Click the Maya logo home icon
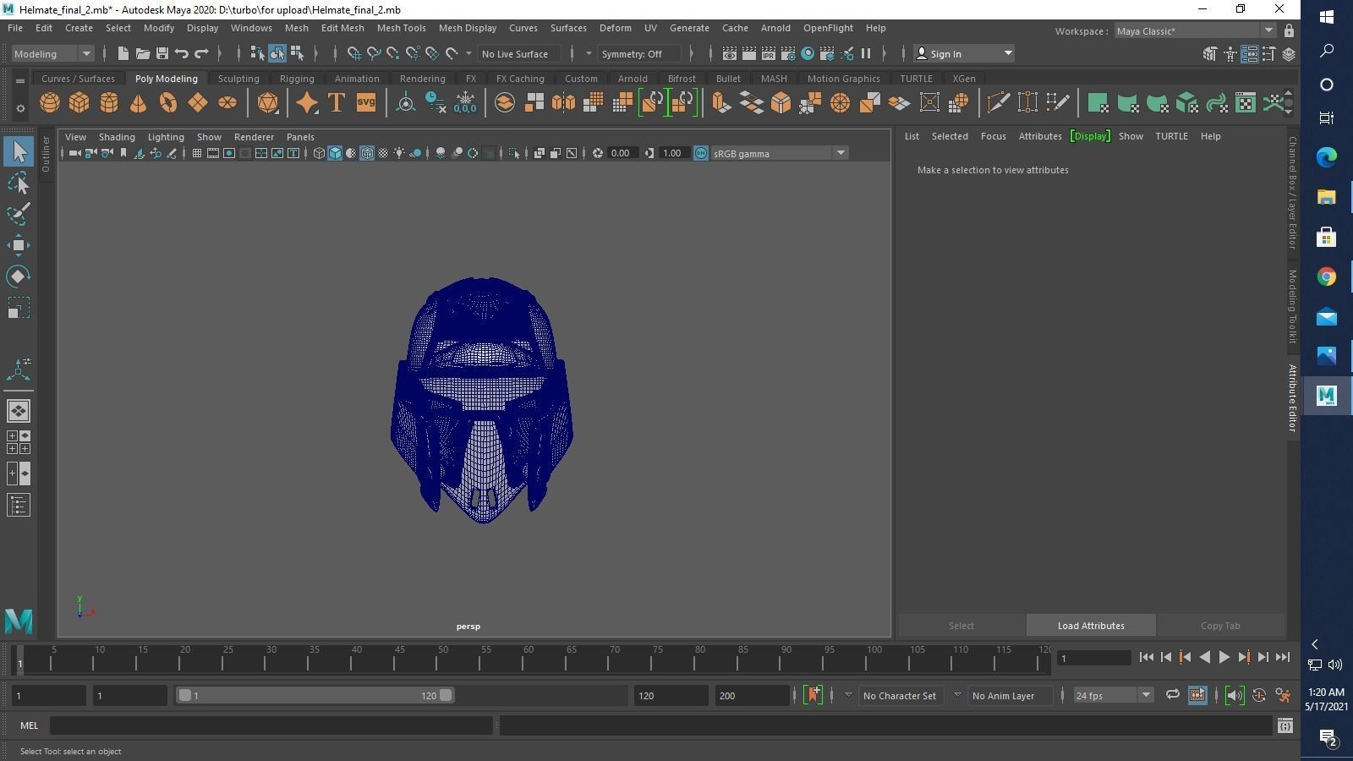The height and width of the screenshot is (761, 1353). [19, 621]
